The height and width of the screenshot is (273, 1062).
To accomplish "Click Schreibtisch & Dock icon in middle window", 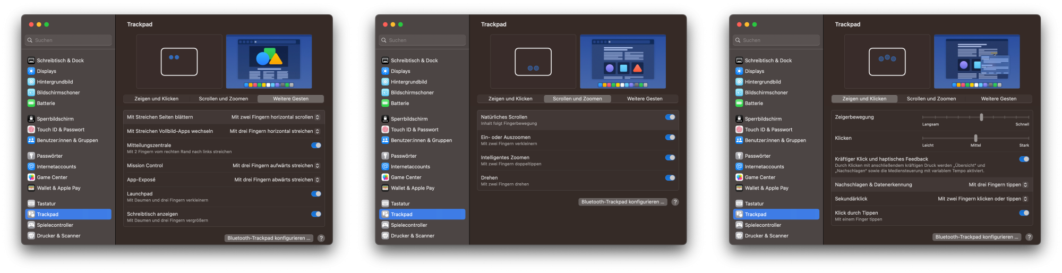I will click(x=386, y=61).
